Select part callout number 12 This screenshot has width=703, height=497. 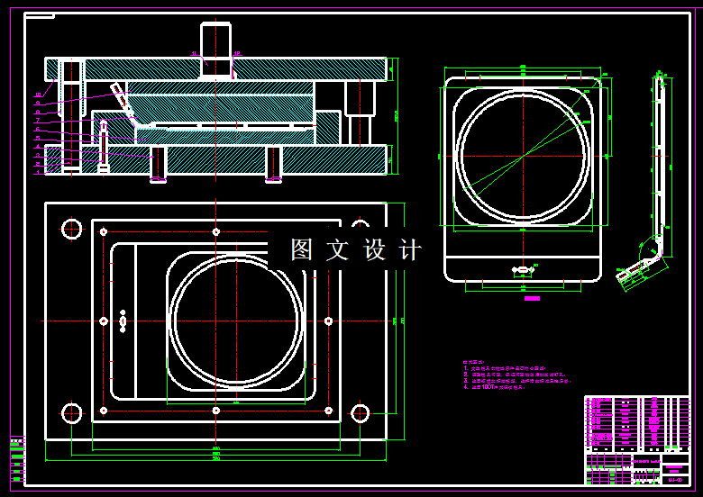237,53
